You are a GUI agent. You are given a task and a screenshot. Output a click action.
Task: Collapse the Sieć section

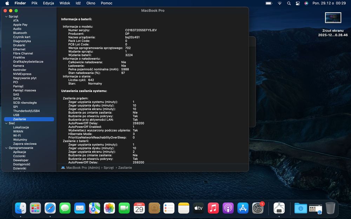coord(6,123)
